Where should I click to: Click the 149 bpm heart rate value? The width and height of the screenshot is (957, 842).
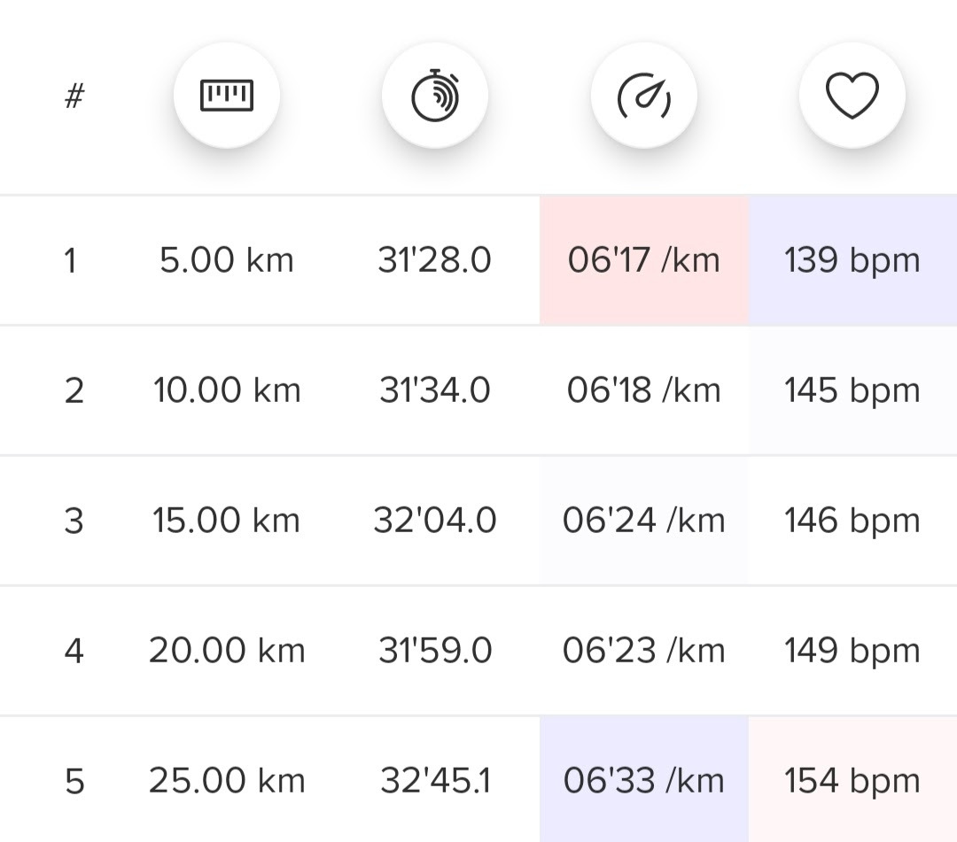[x=852, y=651]
